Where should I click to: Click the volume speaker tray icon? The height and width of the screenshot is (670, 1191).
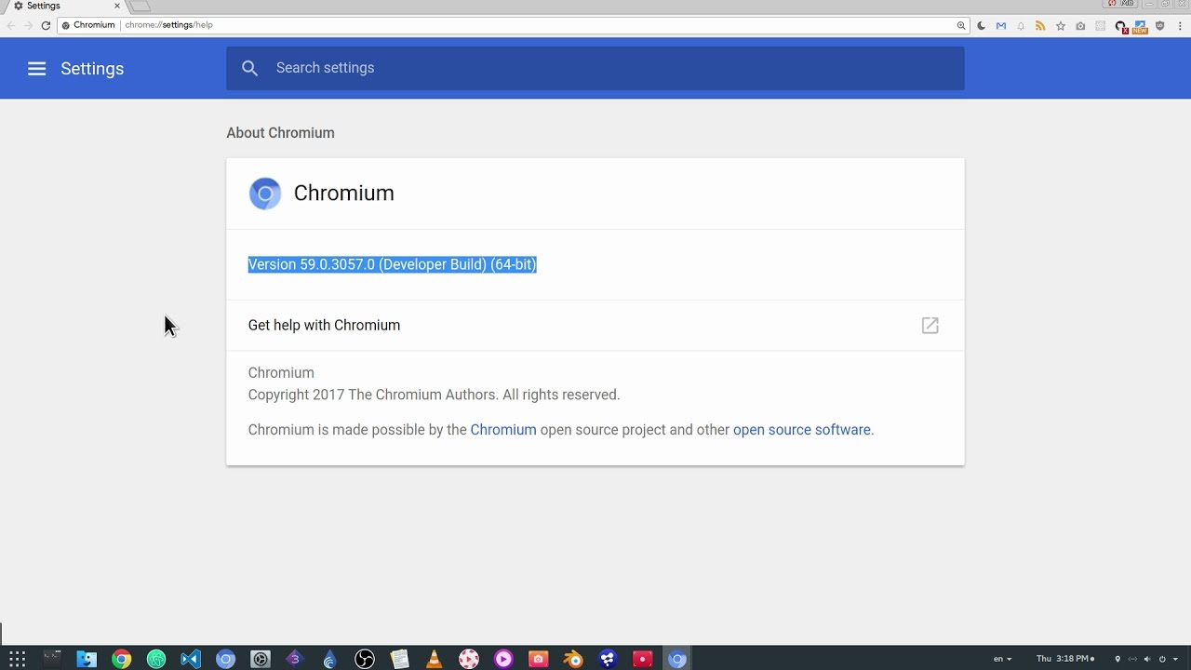point(1146,659)
